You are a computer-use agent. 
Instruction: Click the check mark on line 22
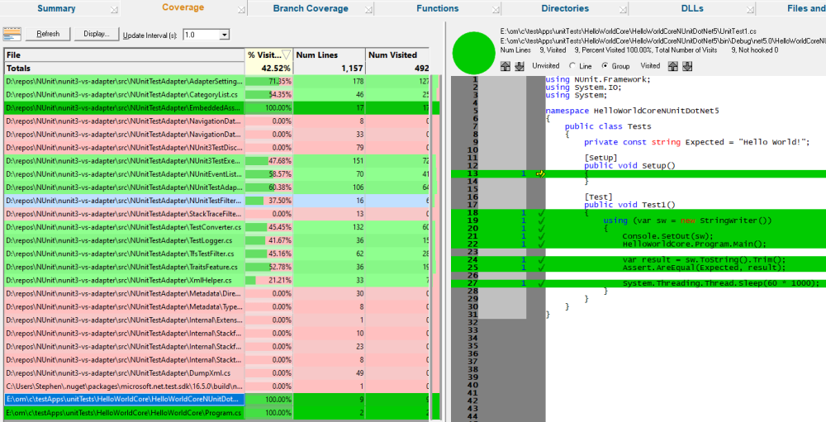click(541, 244)
